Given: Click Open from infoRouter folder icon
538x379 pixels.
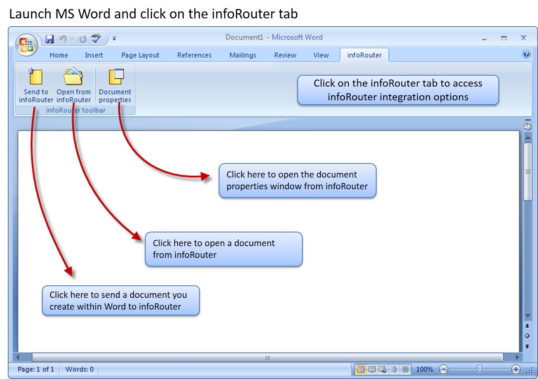Looking at the screenshot, I should pos(73,85).
